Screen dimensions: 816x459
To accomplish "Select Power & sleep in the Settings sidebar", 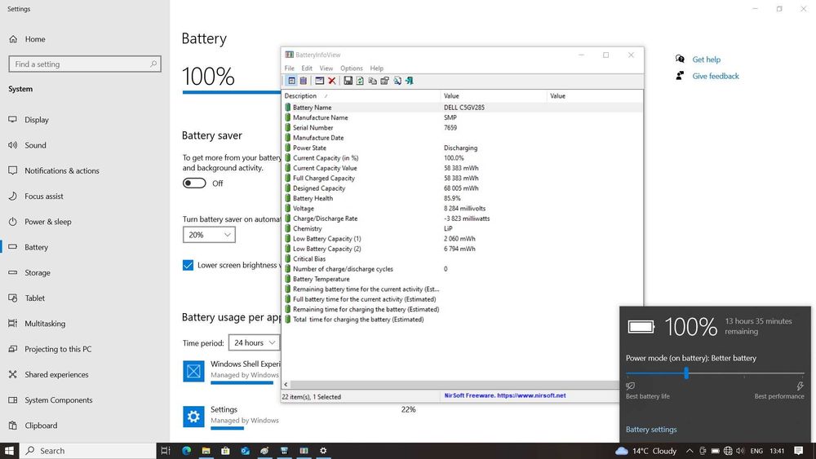I will tap(47, 222).
